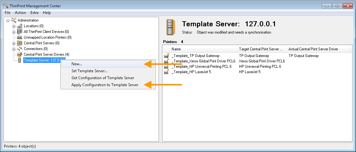The width and height of the screenshot is (356, 152).
Task: Select Get Configuration of Template Server
Action: (x=108, y=78)
